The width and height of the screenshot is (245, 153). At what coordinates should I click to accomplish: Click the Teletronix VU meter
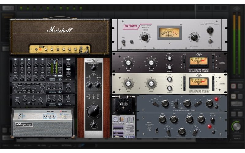click(169, 33)
